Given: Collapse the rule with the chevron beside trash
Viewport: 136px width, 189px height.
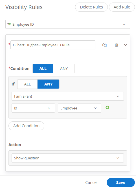Looking at the screenshot, I should [x=126, y=45].
